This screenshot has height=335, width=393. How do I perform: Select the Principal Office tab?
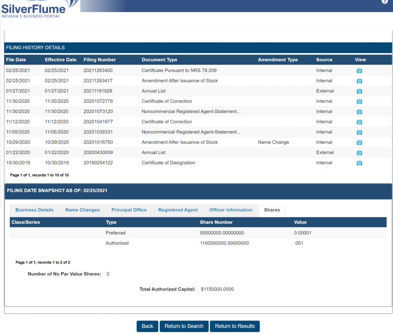pyautogui.click(x=129, y=210)
